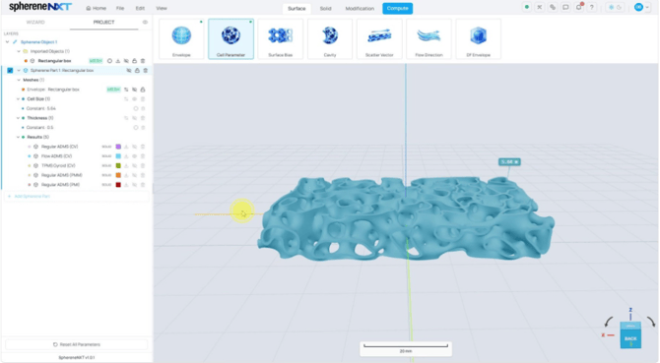Open the Modification tab

pyautogui.click(x=360, y=9)
